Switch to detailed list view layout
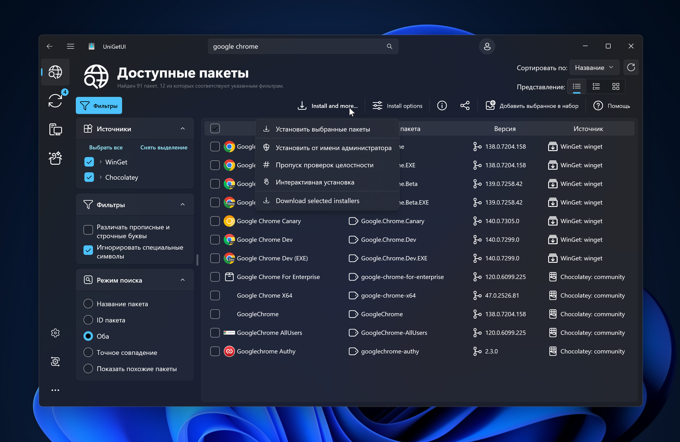This screenshot has width=680, height=442. click(x=596, y=86)
